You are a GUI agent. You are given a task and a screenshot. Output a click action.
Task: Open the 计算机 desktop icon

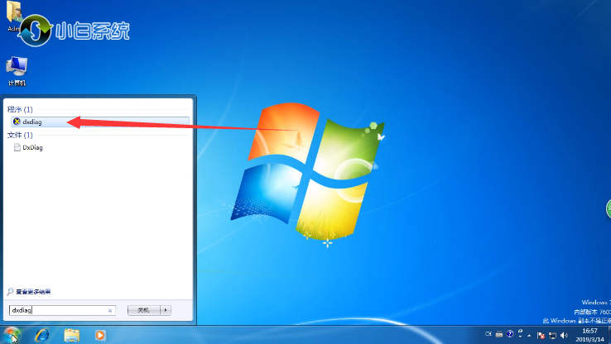point(17,71)
